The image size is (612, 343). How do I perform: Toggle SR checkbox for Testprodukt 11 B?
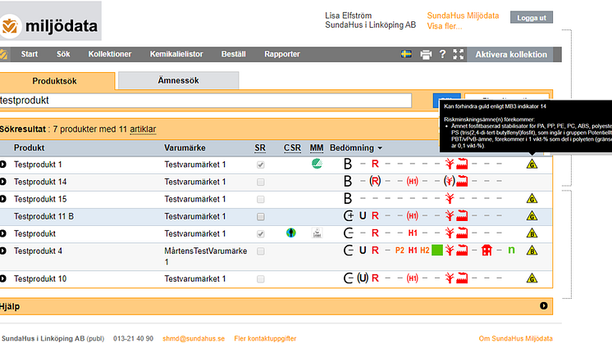click(x=260, y=216)
